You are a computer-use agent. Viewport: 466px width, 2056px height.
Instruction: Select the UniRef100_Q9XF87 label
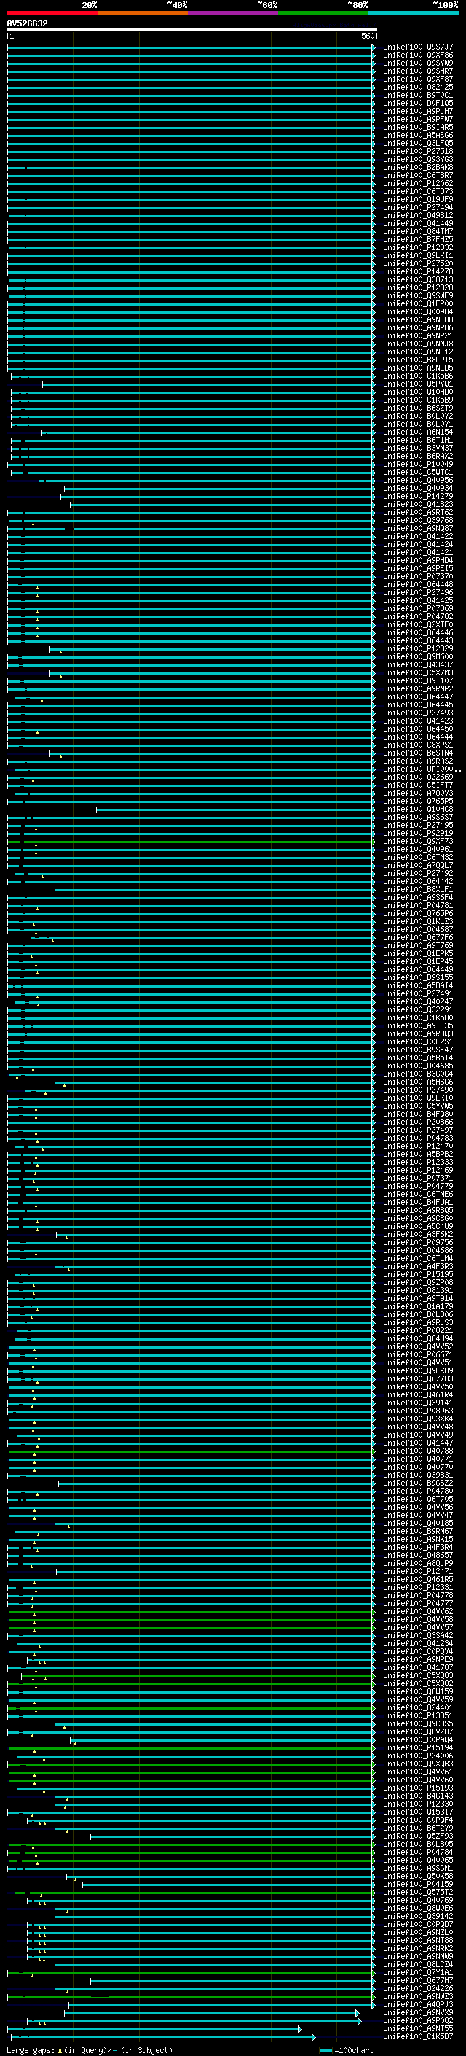(x=418, y=79)
